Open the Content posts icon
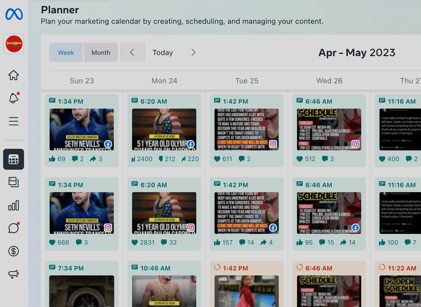Screen dimensions: 421x307 [13, 182]
